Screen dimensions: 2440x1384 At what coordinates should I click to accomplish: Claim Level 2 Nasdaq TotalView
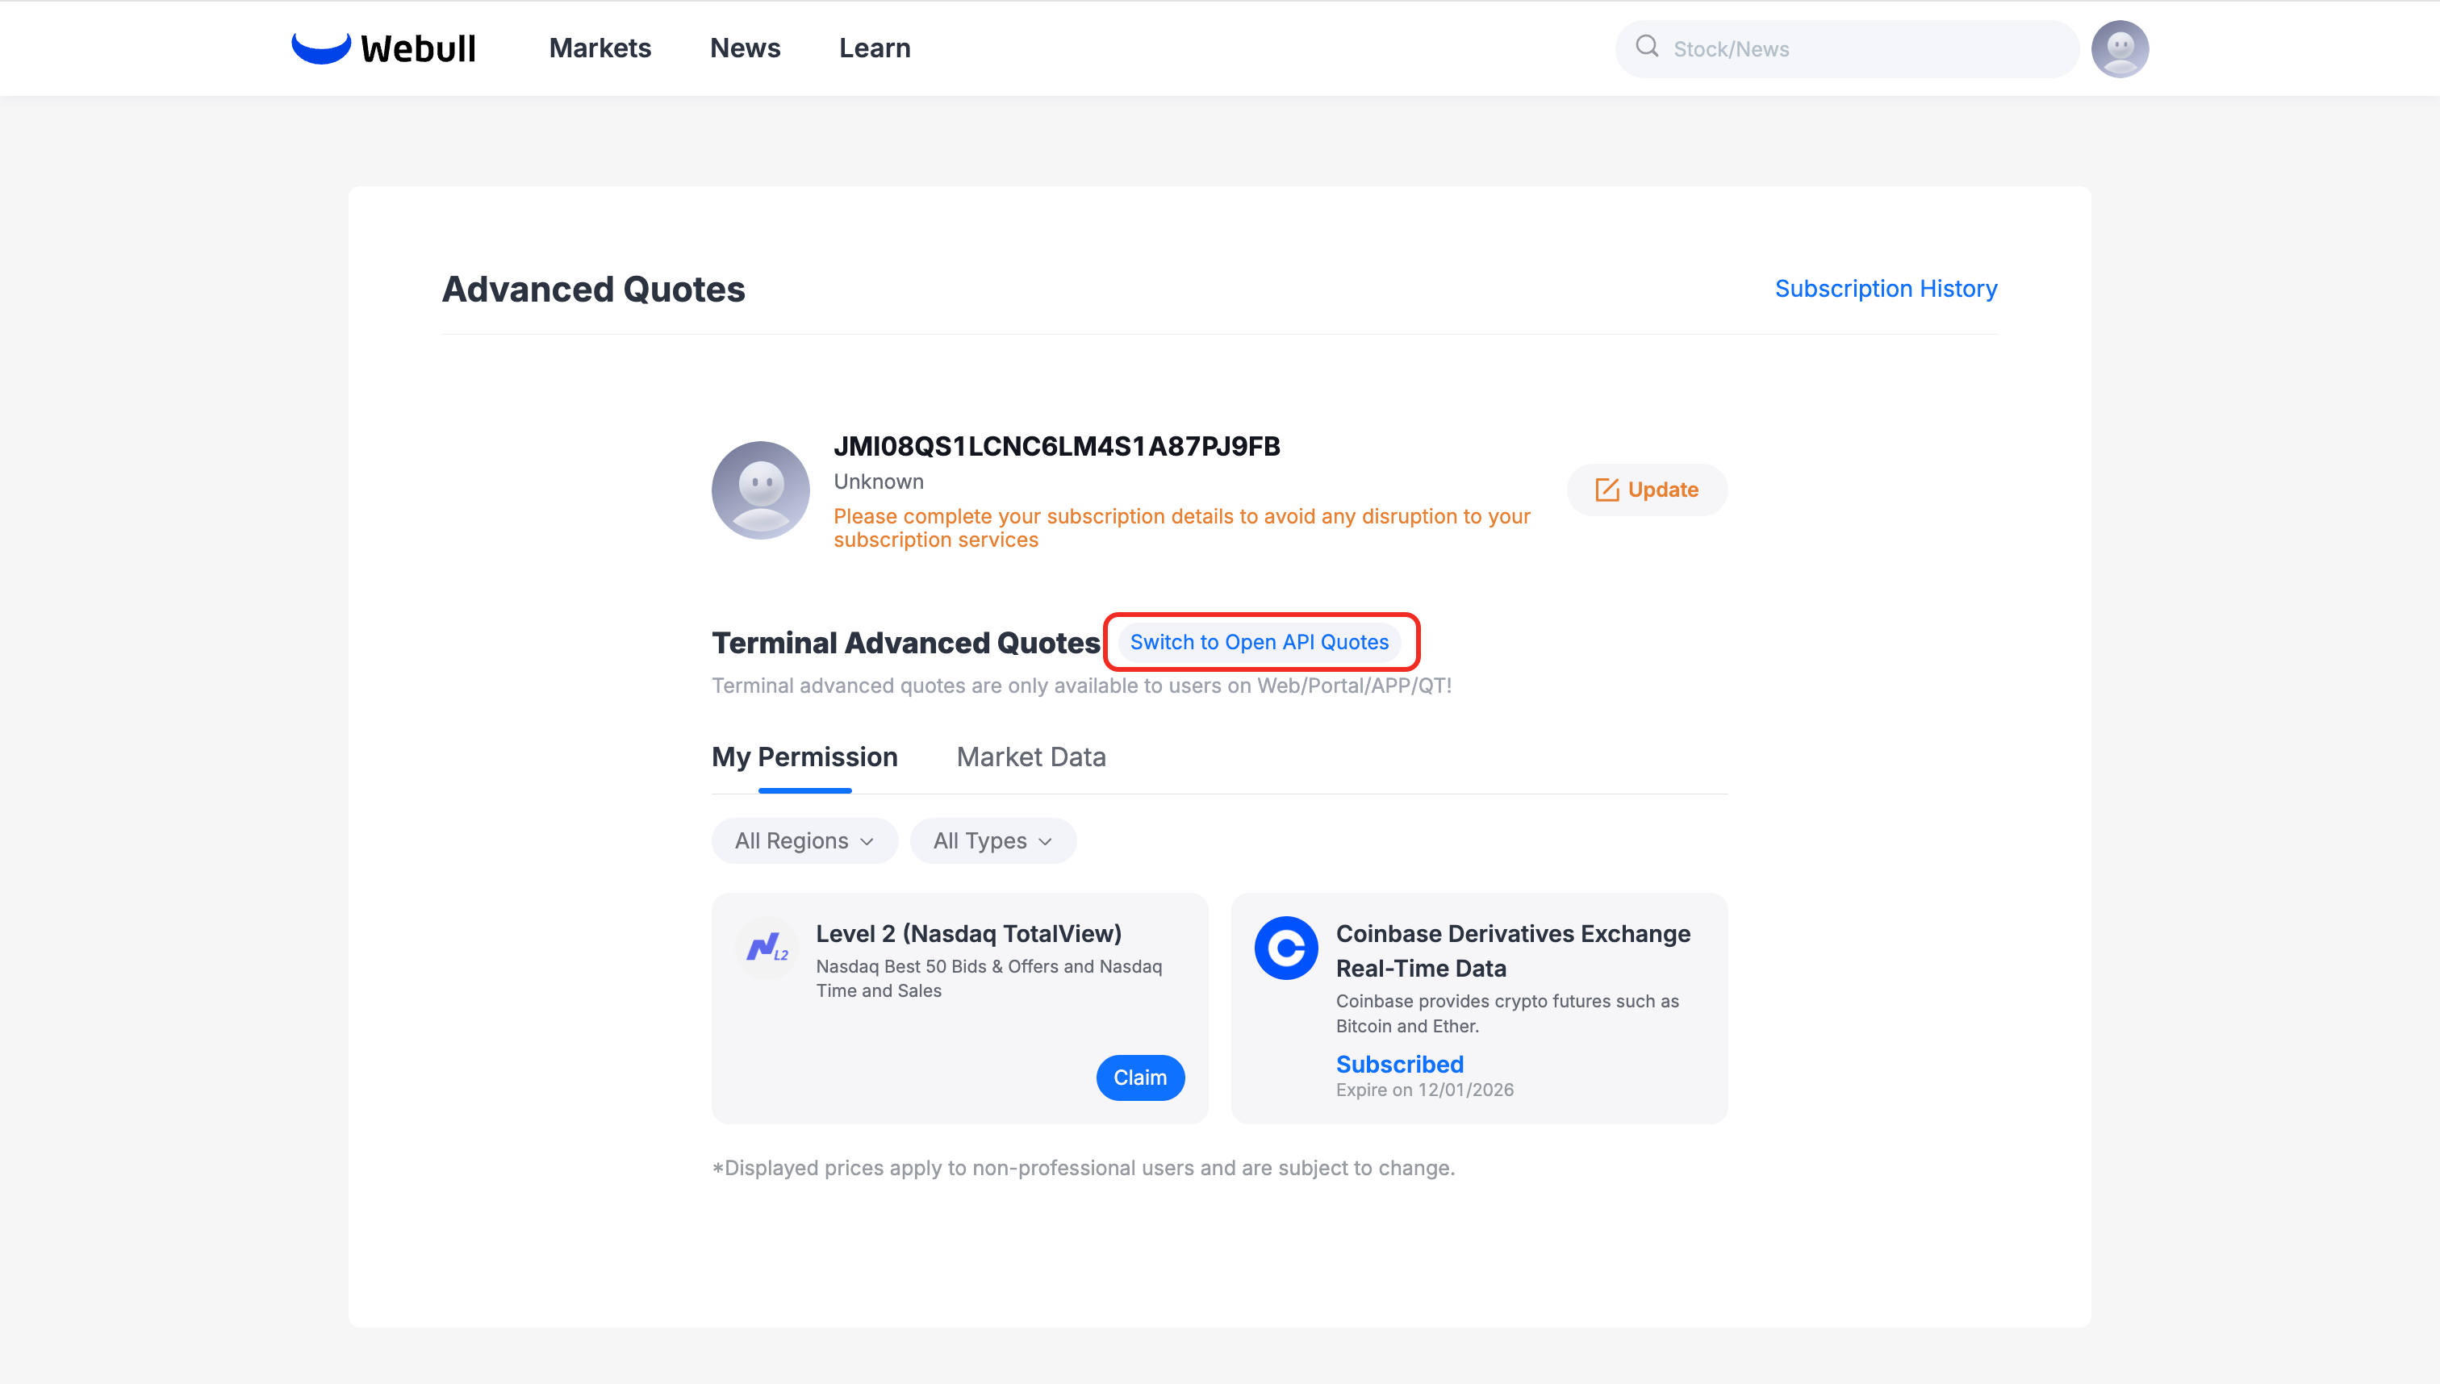coord(1140,1077)
